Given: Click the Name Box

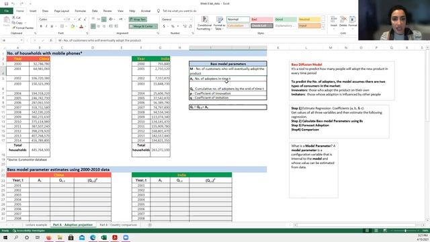Looking at the screenshot, I should [12, 40].
